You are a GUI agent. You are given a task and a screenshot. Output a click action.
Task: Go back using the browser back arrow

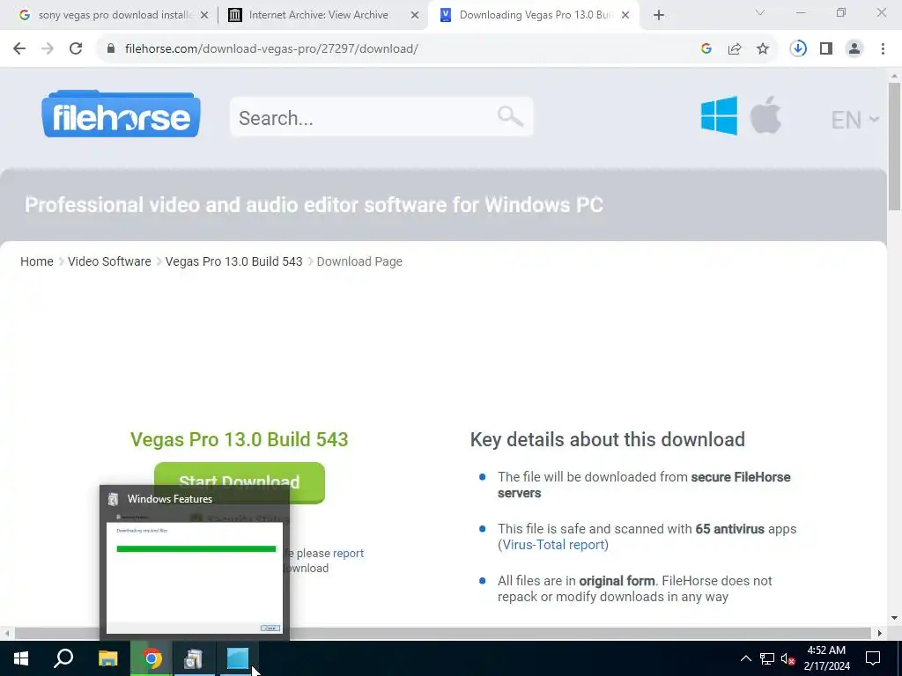19,49
